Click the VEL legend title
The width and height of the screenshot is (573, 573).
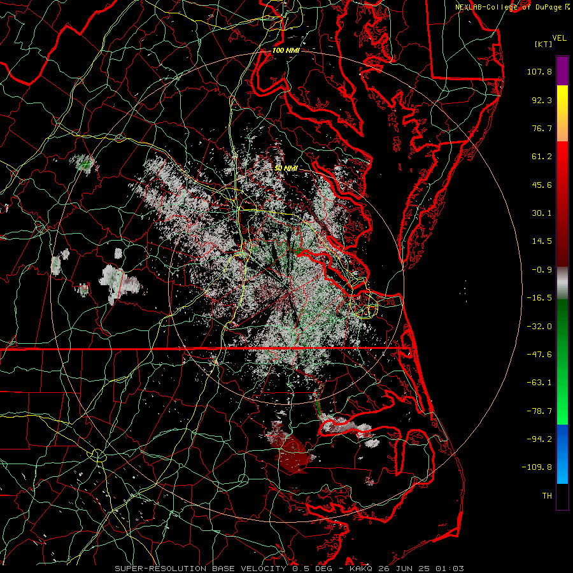point(559,38)
